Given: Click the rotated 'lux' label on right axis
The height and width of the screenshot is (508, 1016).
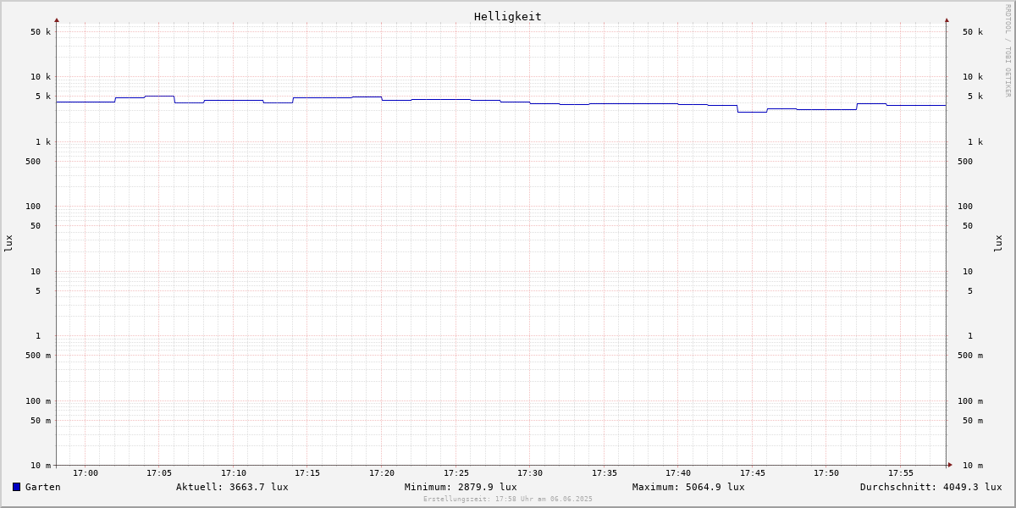Looking at the screenshot, I should point(999,244).
